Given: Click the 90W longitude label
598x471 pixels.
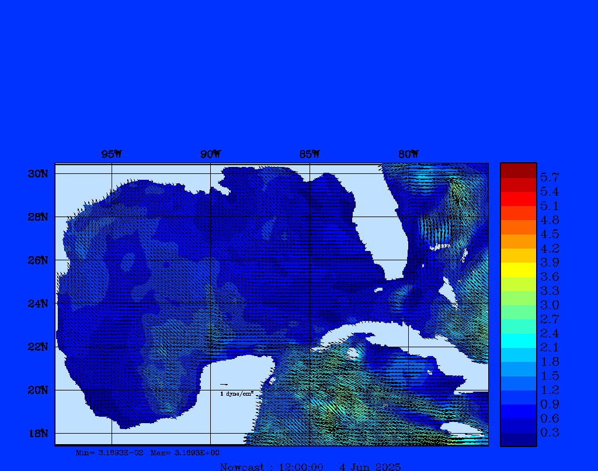Looking at the screenshot, I should pyautogui.click(x=211, y=154).
